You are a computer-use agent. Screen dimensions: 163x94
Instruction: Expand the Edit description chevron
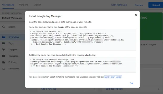(159, 89)
